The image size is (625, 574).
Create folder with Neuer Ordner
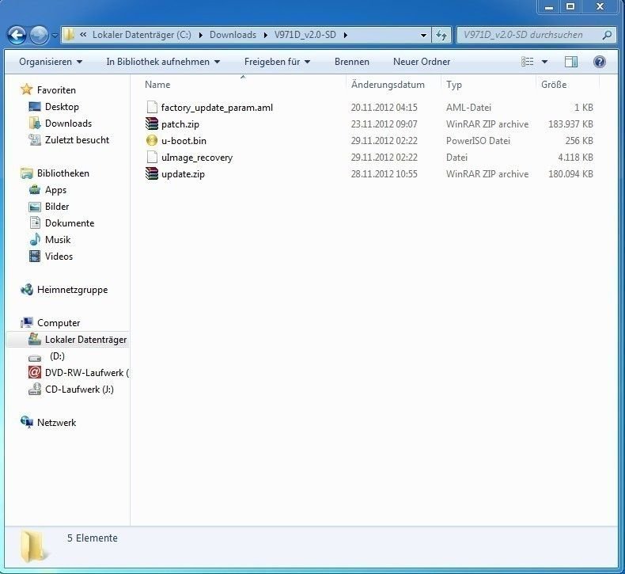coord(422,62)
